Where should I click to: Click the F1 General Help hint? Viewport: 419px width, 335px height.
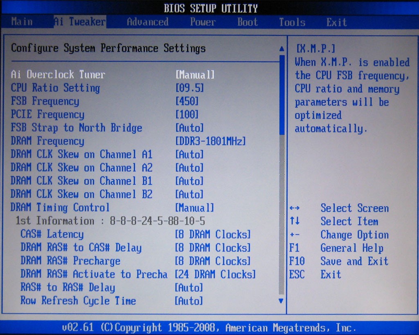pyautogui.click(x=336, y=248)
